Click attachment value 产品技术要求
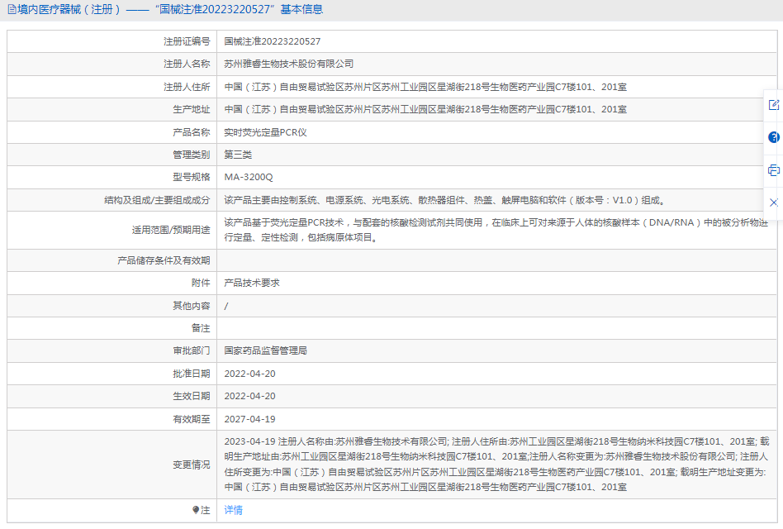The image size is (783, 529). (252, 283)
